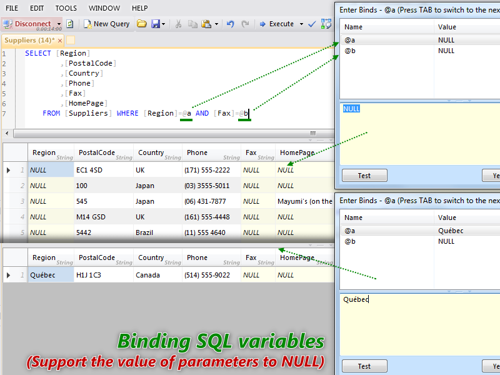Click SQL editor line 7 with WHERE clause

146,113
